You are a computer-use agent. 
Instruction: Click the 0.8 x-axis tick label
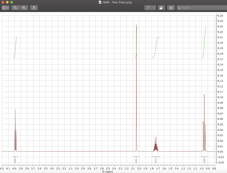click(214, 169)
